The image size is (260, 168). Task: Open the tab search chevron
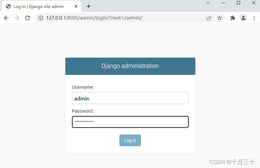point(208,3)
